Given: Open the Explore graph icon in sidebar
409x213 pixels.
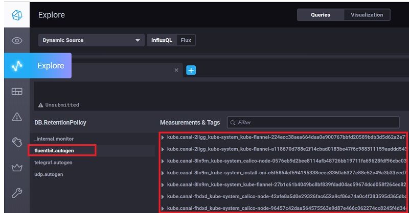Looking at the screenshot, I should coord(17,66).
